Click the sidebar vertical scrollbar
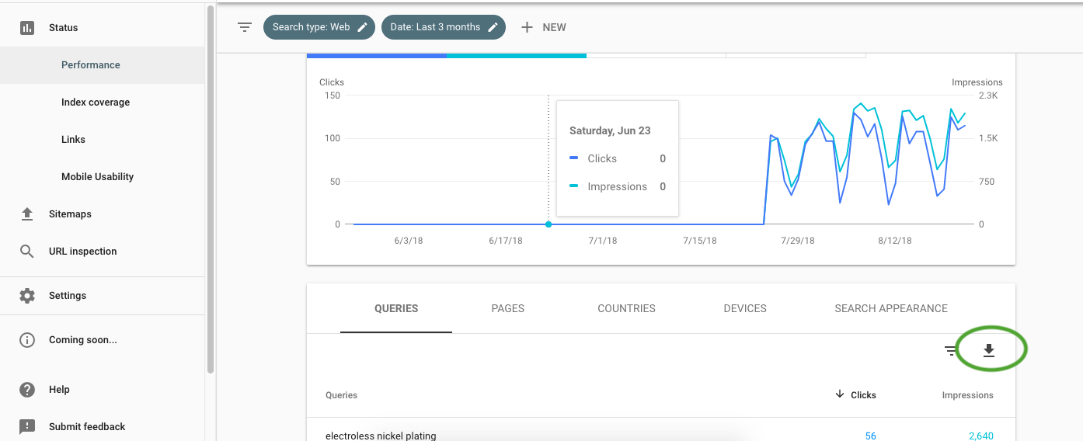 pyautogui.click(x=211, y=189)
